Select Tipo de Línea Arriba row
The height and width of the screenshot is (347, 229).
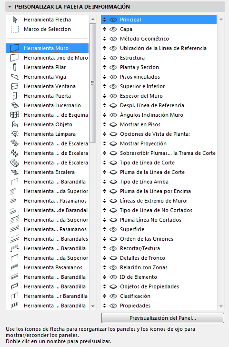tap(159, 182)
